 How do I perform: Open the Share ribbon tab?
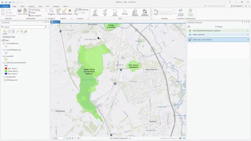point(65,6)
